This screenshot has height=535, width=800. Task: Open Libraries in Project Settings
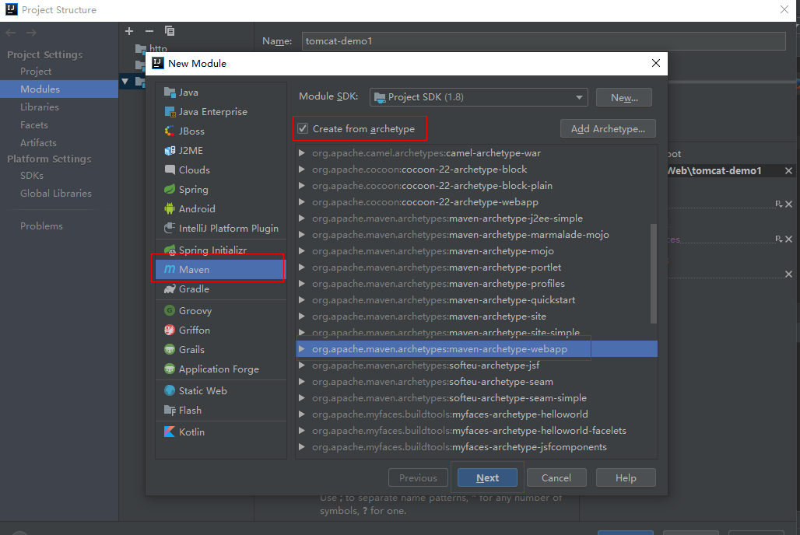40,107
